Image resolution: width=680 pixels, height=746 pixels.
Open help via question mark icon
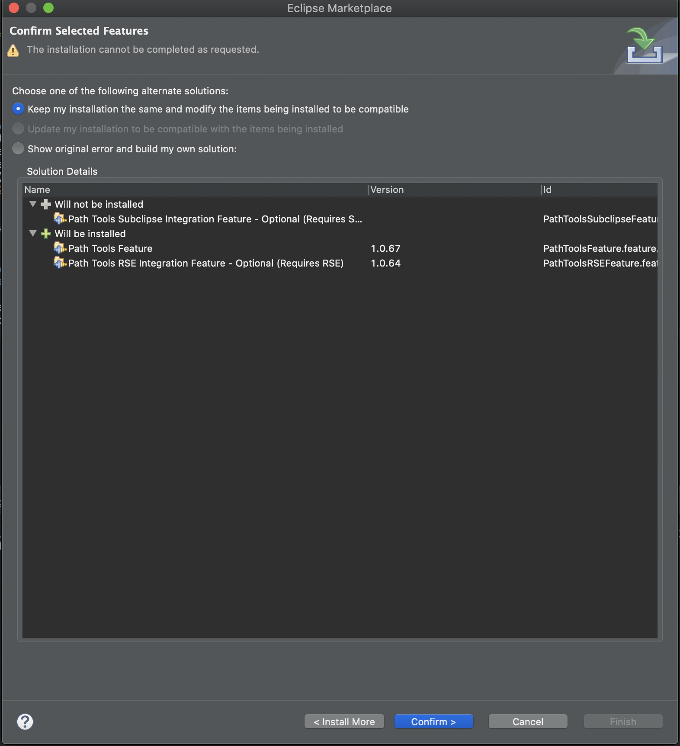pyautogui.click(x=25, y=722)
